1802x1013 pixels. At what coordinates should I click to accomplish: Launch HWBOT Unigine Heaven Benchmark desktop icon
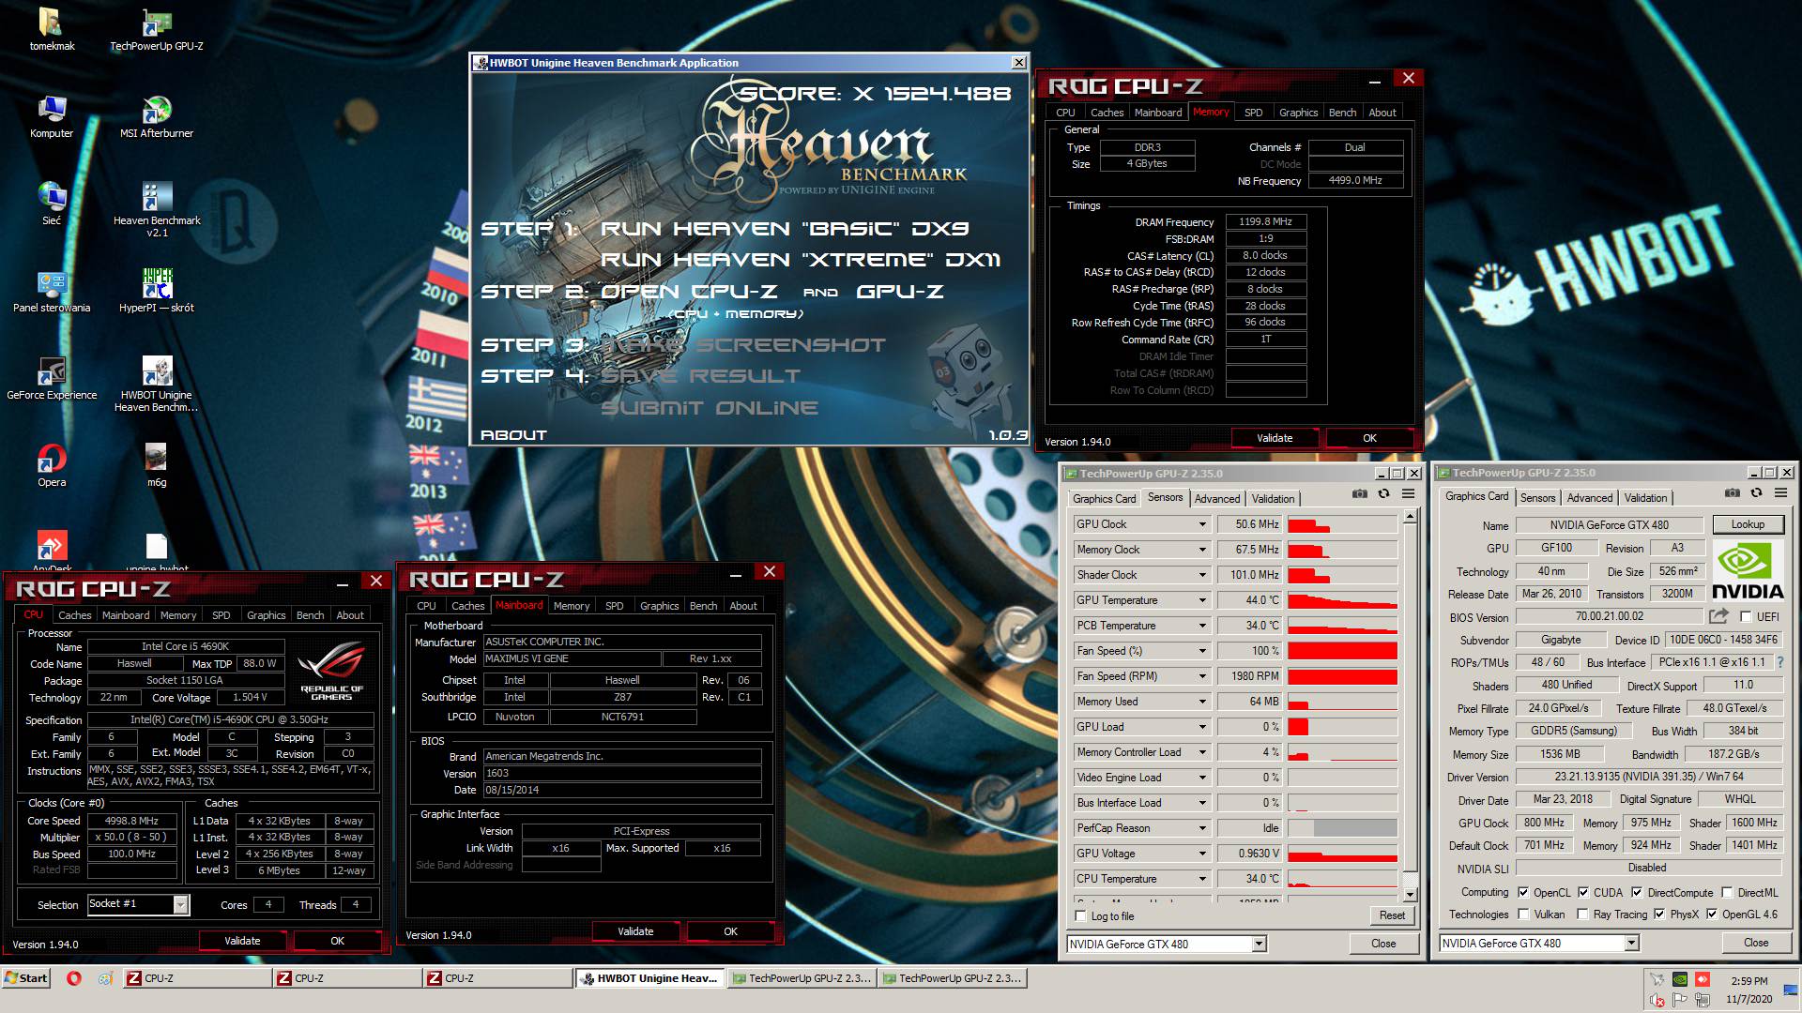click(x=157, y=371)
